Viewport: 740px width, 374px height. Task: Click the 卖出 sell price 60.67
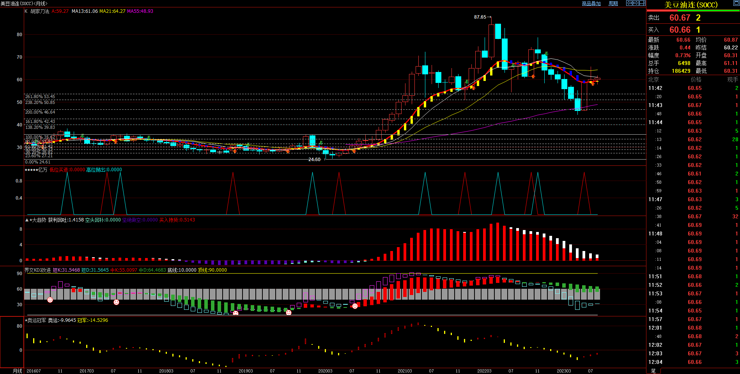pyautogui.click(x=680, y=18)
